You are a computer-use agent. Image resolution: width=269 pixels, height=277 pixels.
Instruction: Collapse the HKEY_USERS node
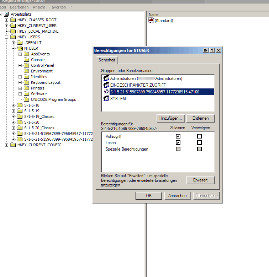[6, 37]
